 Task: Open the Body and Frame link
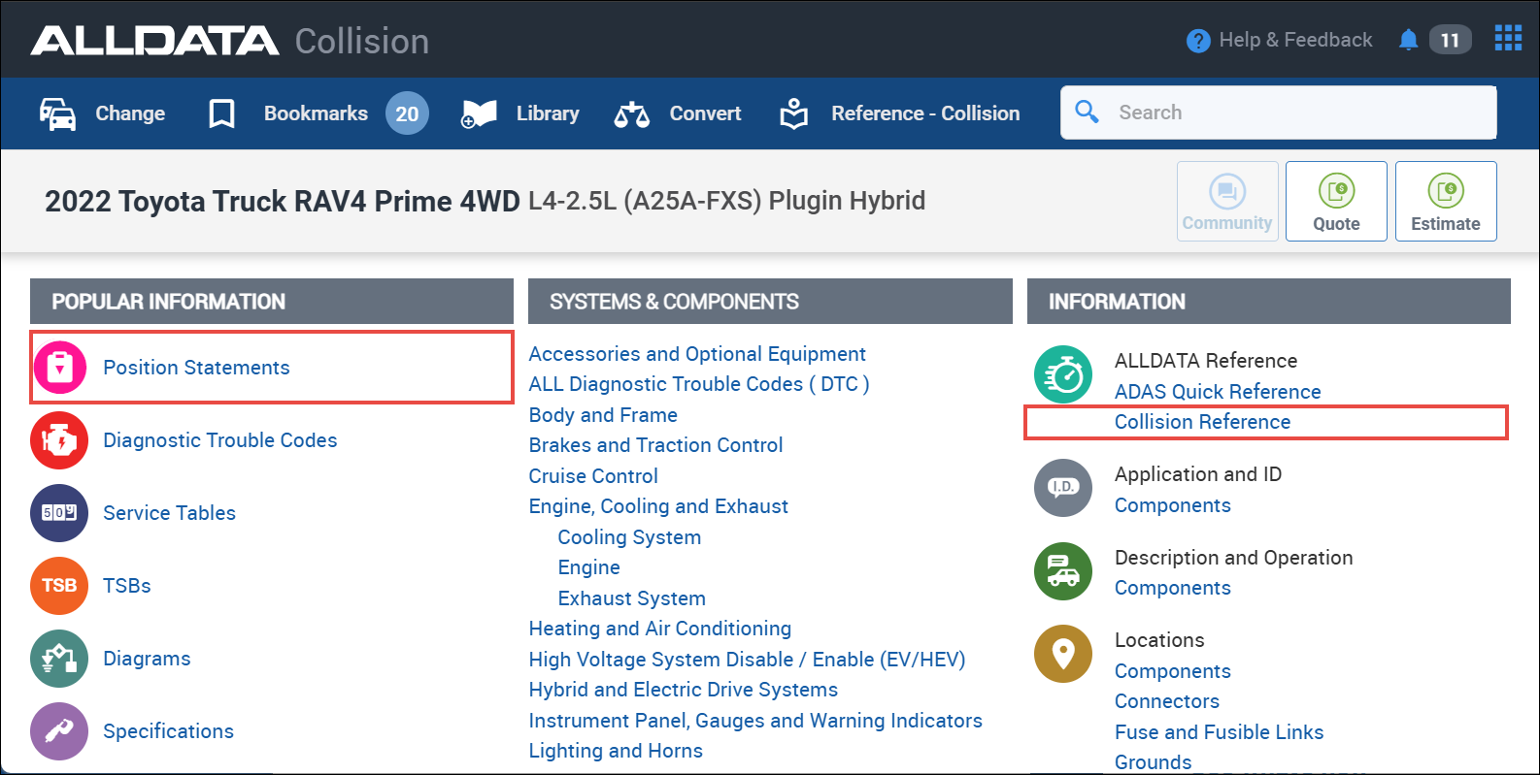pos(603,415)
